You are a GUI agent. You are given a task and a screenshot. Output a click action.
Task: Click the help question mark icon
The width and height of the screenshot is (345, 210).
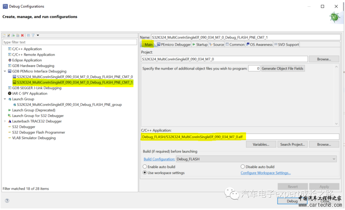click(7, 200)
